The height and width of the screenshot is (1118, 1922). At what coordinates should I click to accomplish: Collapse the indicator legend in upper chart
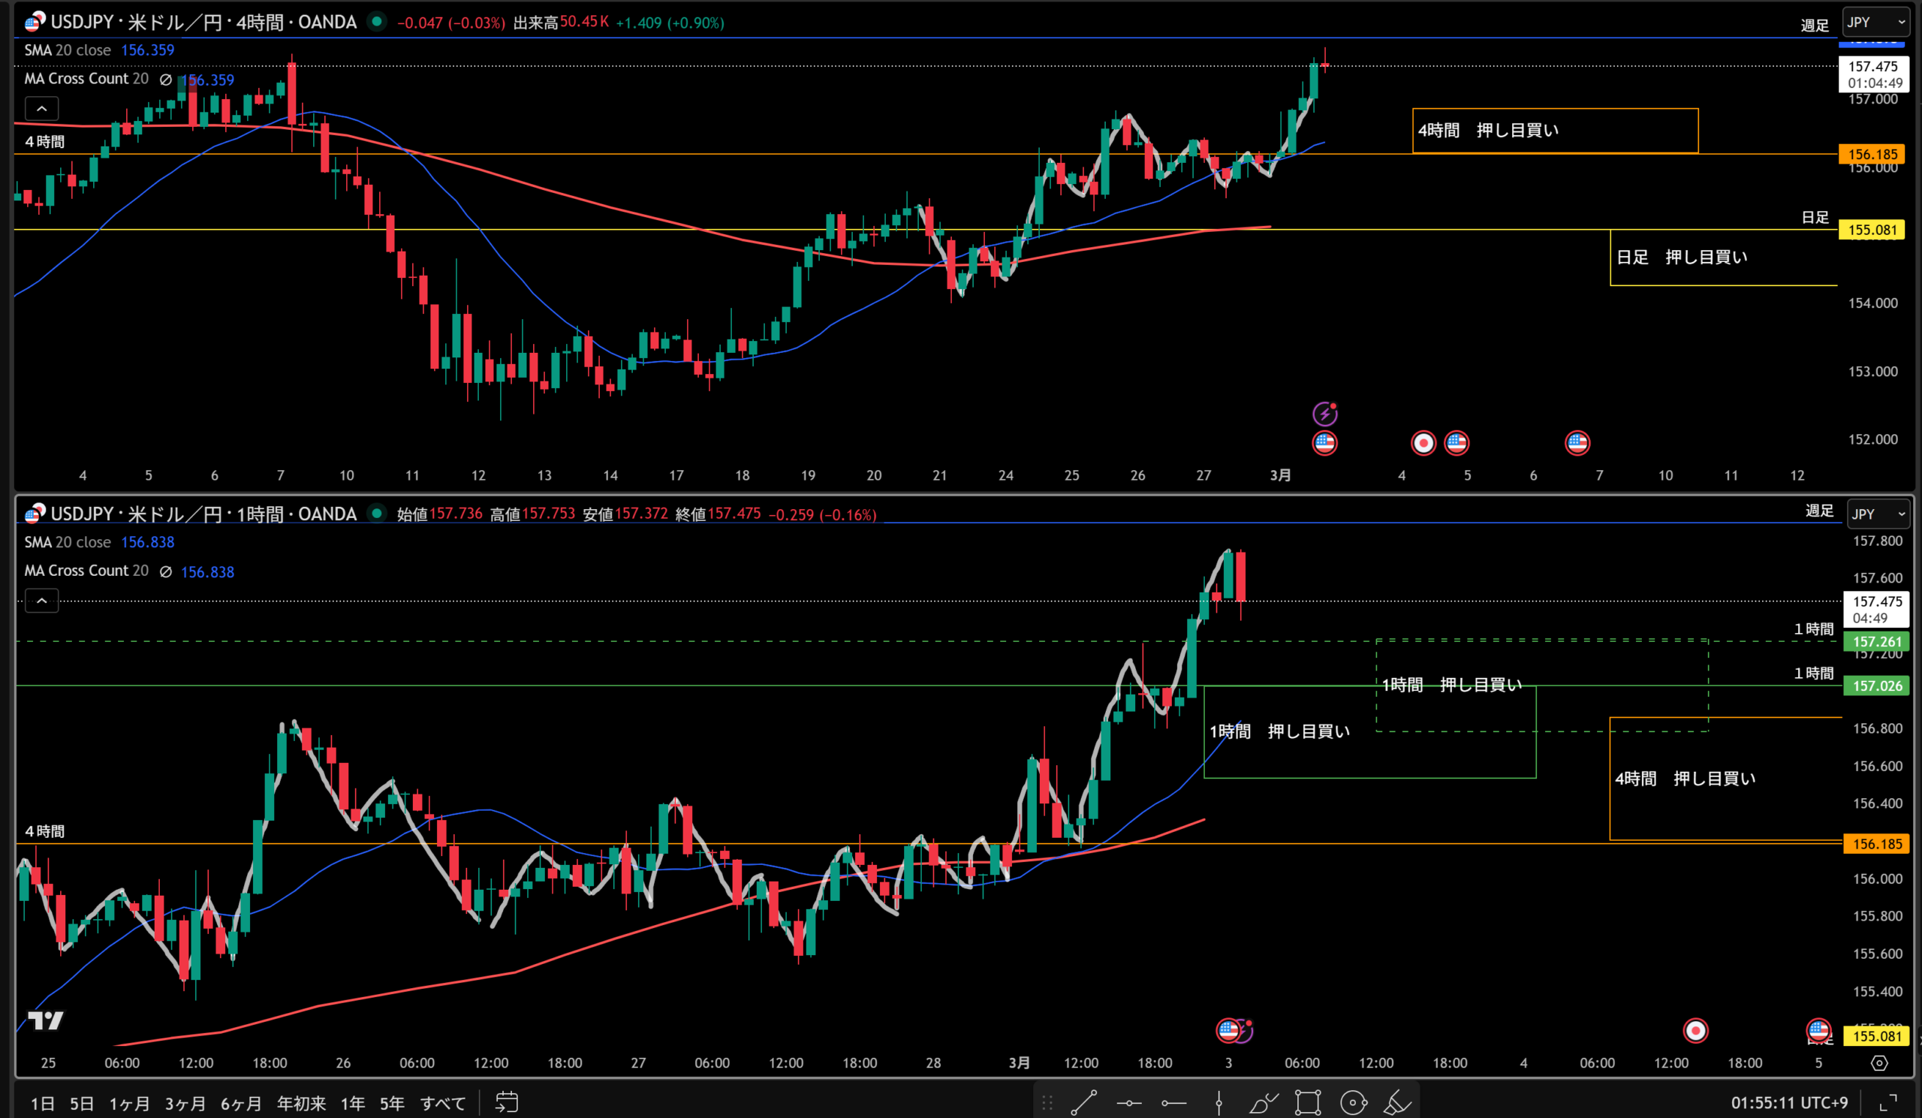click(x=42, y=109)
